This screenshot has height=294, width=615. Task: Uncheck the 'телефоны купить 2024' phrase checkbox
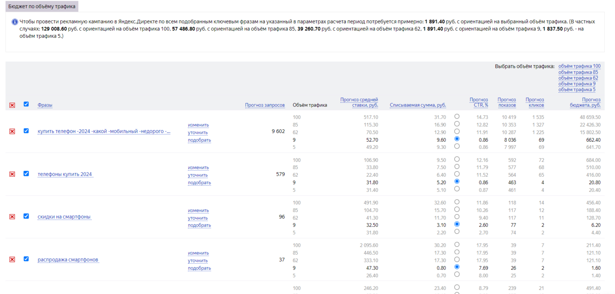(26, 174)
